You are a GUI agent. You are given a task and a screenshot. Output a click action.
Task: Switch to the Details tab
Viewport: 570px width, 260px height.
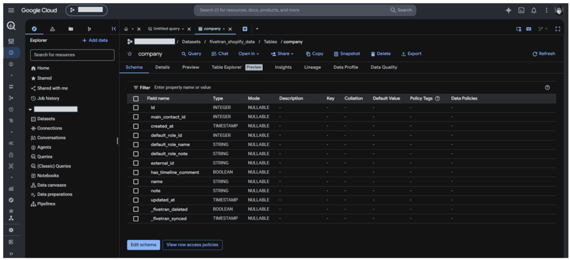coord(163,67)
